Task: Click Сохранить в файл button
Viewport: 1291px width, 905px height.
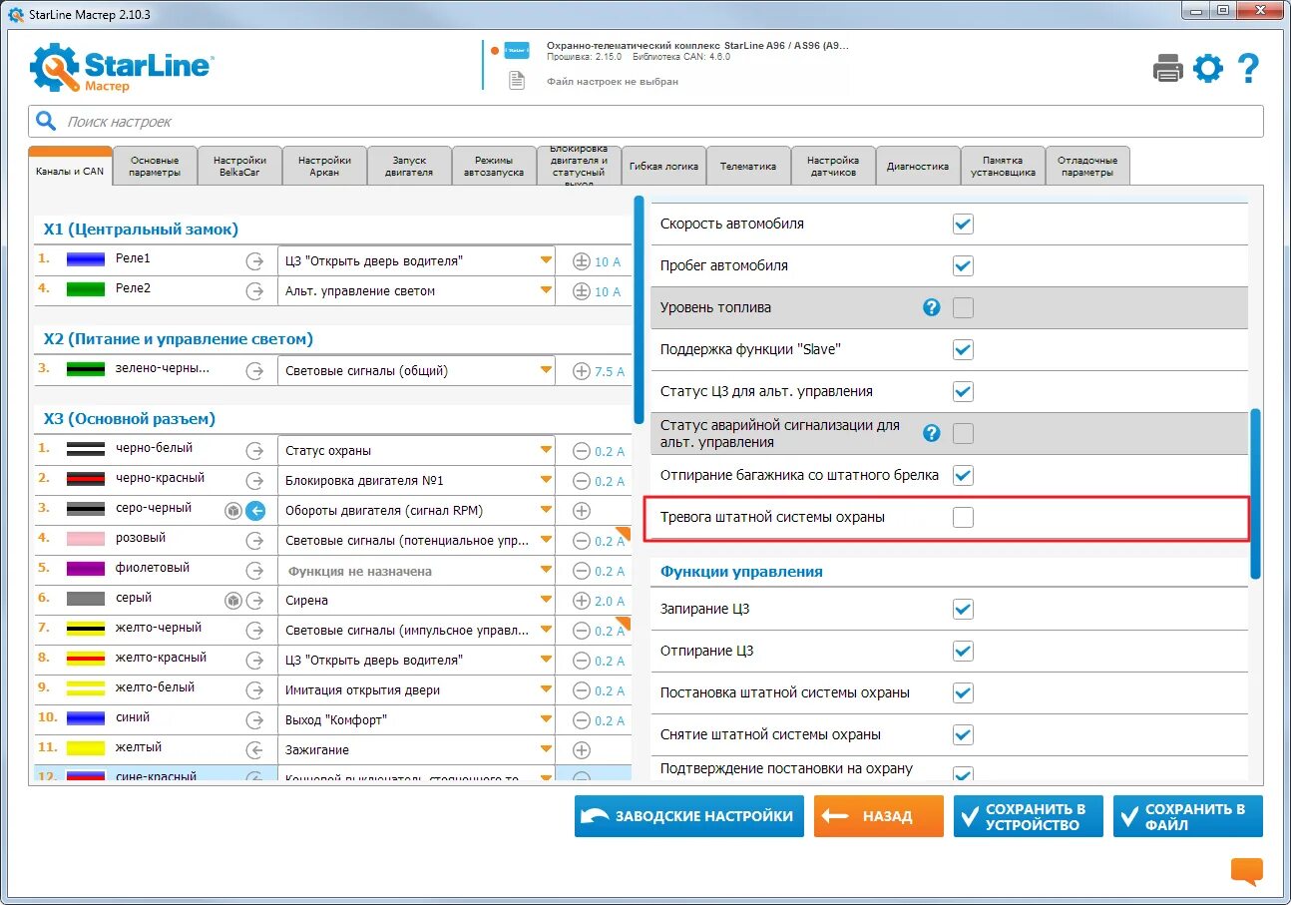Action: click(1187, 816)
